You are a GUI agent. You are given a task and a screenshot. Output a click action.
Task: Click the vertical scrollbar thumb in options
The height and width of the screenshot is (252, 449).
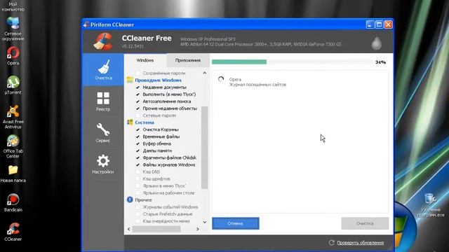tap(204, 148)
